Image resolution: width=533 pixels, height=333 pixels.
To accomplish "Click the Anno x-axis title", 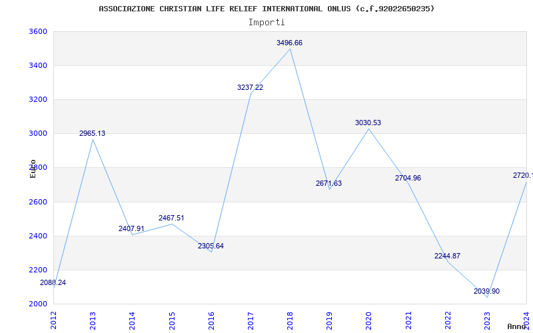I will (x=517, y=326).
